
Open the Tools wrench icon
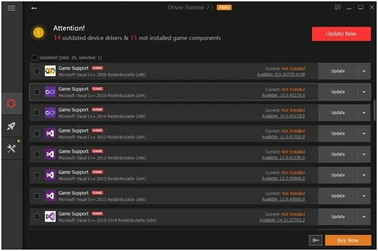pyautogui.click(x=12, y=149)
